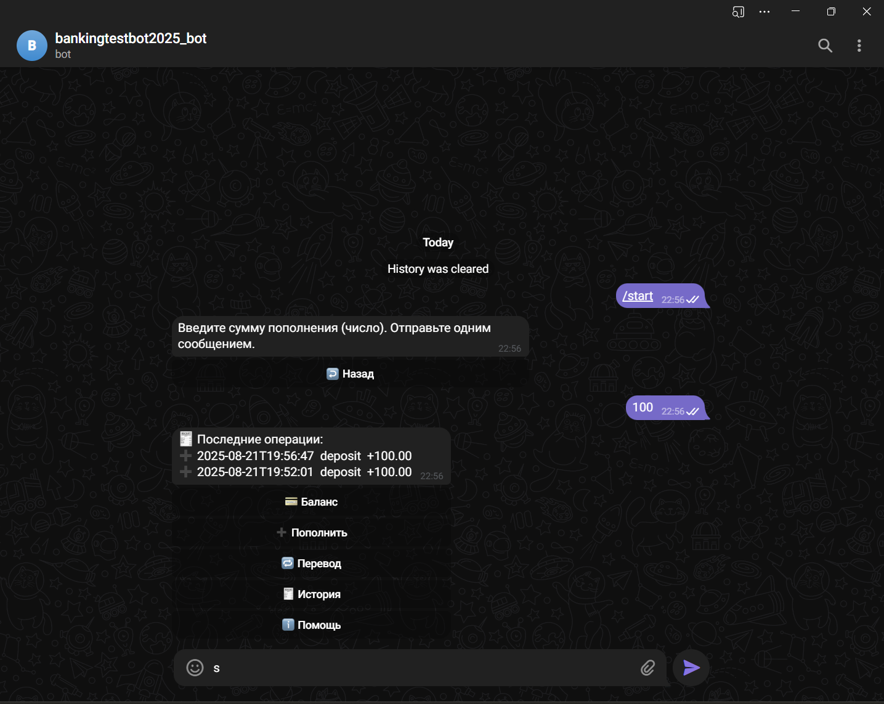Click the 'Введите сумму пополнения' message
Screen dimensions: 884x704
350,336
